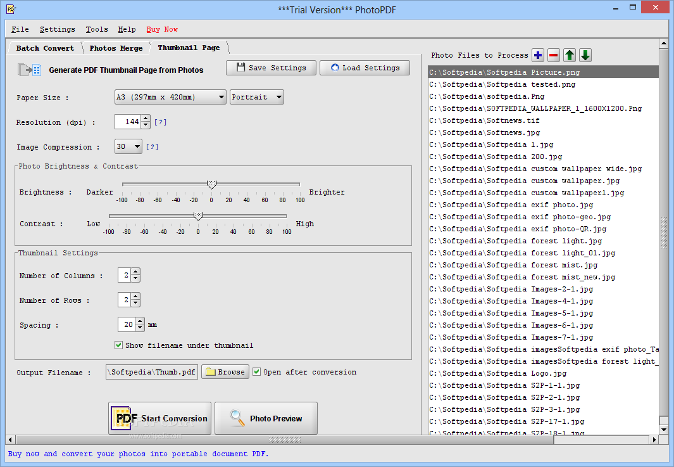Screen dimensions: 674x467
Task: Select Softpedia forest mist.jpg entry
Action: coord(544,265)
